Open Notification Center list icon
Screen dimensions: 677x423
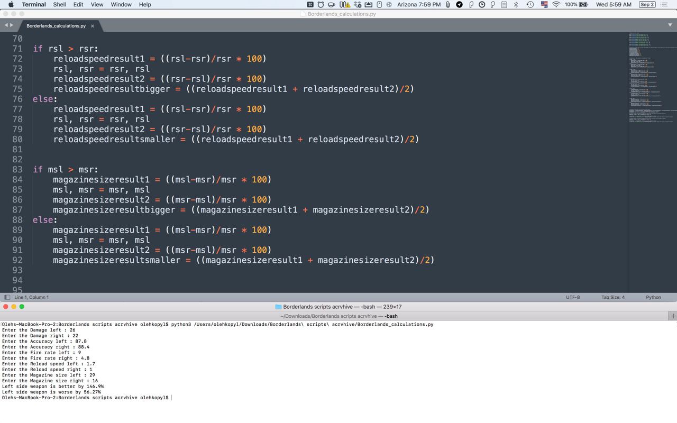(664, 4)
